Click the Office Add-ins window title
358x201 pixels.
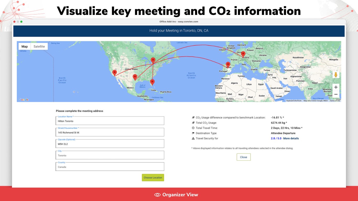tap(179, 22)
